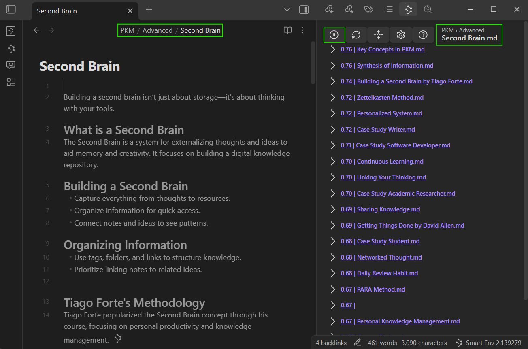Collapse the right sidebar panel

[304, 10]
